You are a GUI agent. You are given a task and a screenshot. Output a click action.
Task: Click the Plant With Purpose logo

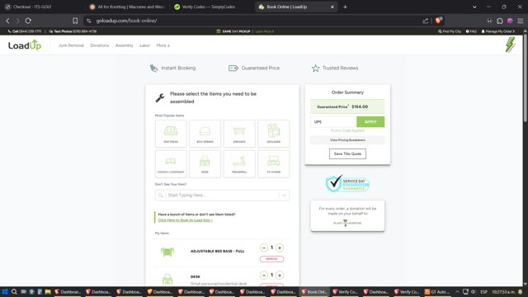(x=347, y=223)
